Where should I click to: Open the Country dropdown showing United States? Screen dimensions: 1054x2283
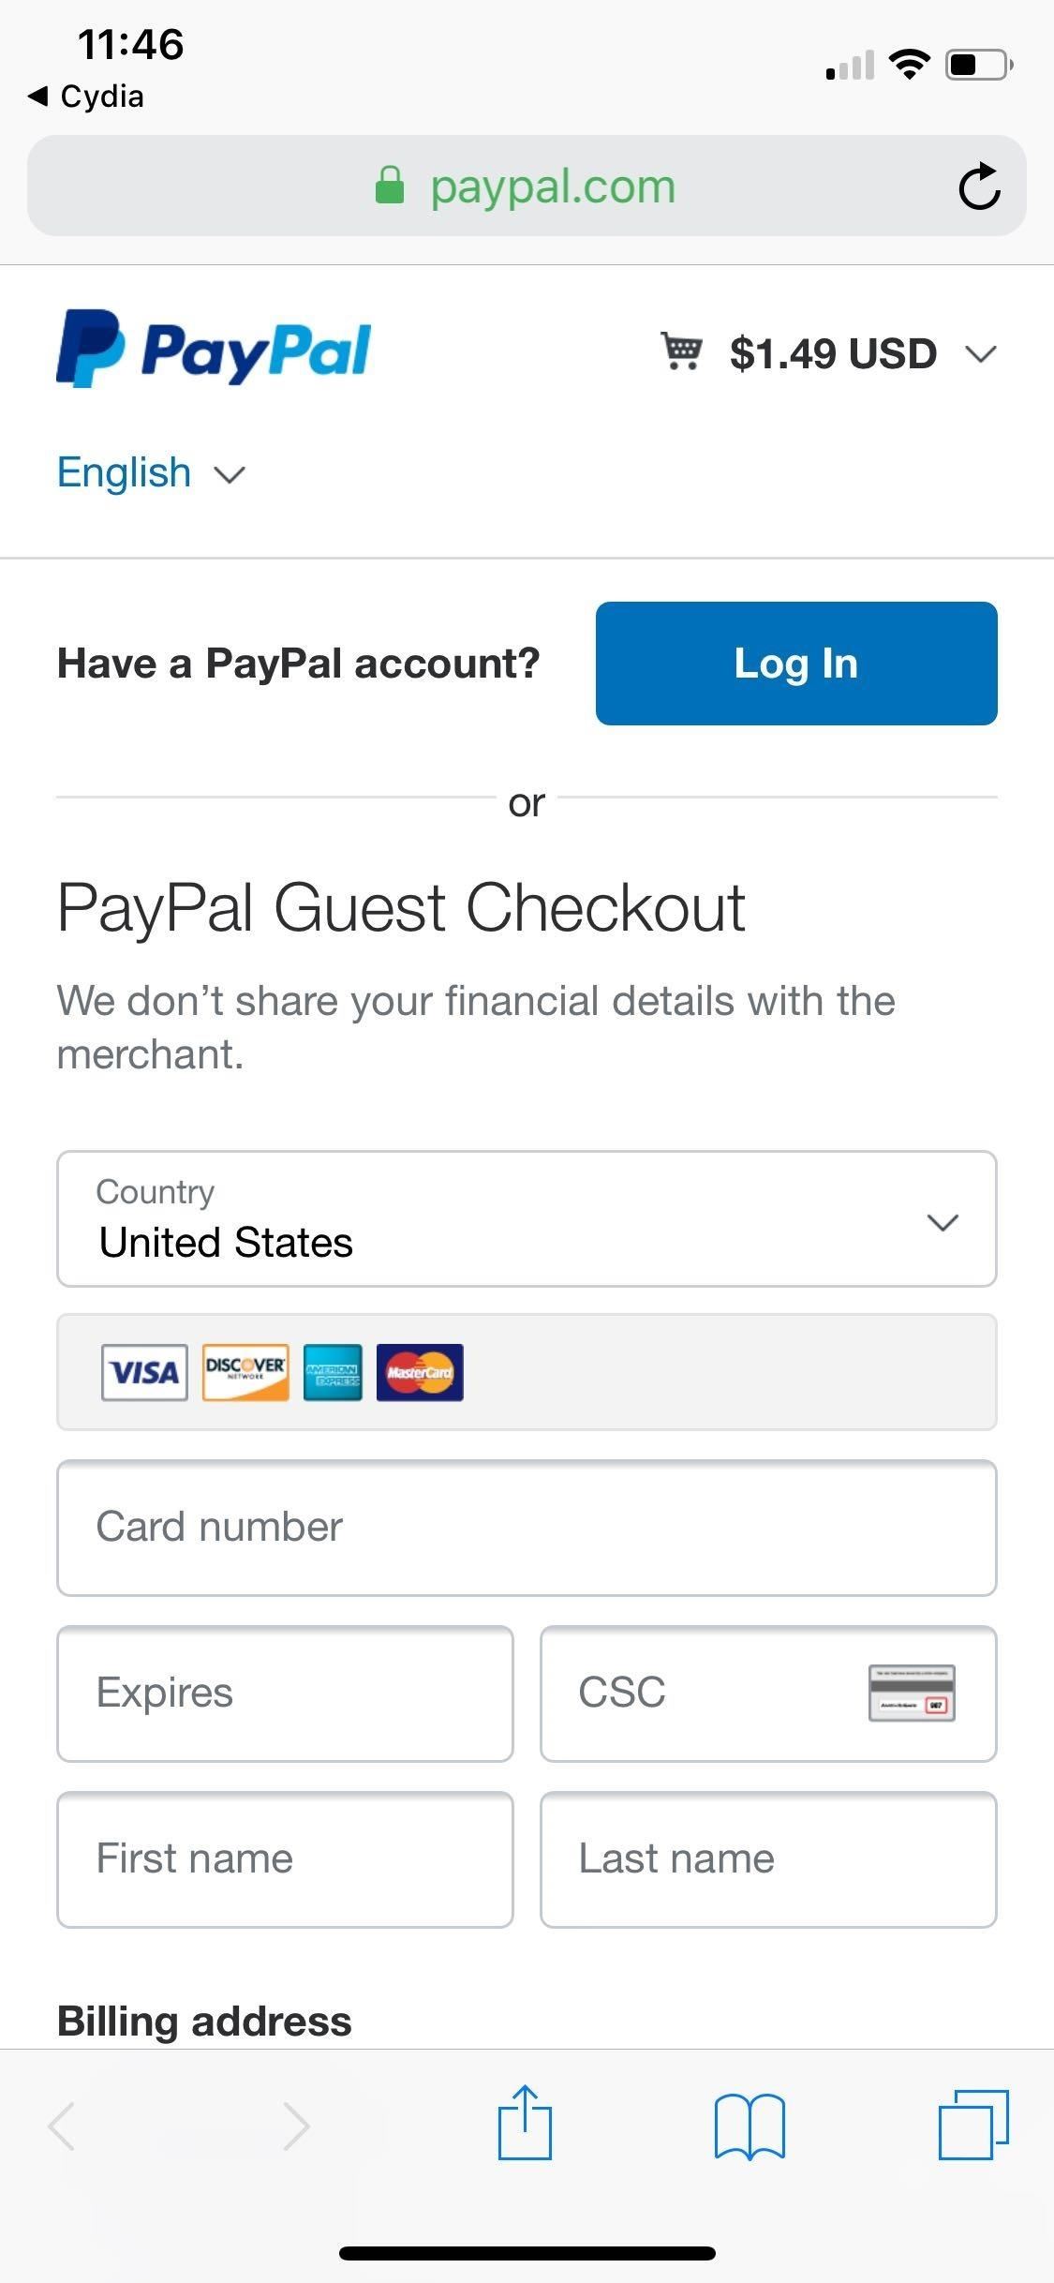point(527,1219)
